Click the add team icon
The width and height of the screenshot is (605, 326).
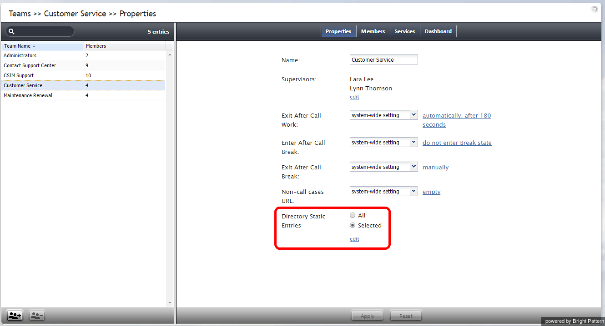(15, 316)
